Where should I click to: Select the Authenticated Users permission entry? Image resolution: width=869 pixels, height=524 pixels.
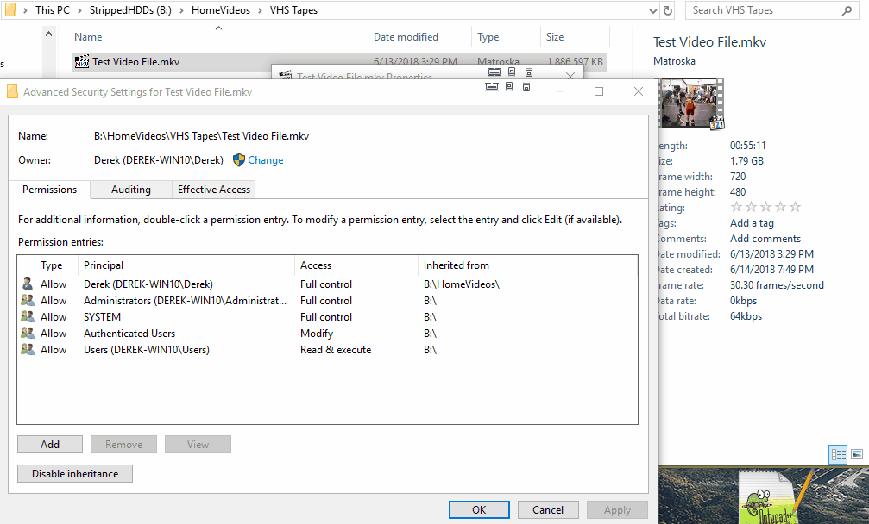(129, 334)
